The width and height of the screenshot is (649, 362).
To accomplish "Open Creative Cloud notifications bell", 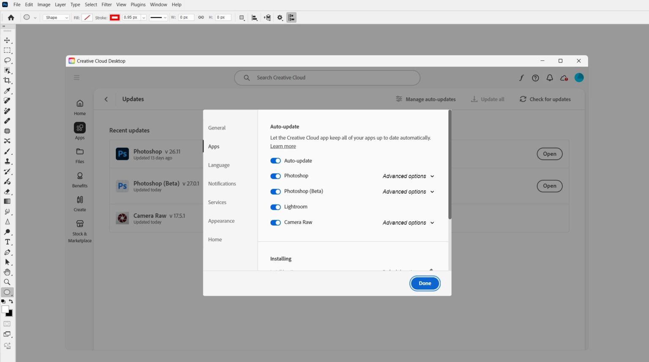I will (550, 78).
